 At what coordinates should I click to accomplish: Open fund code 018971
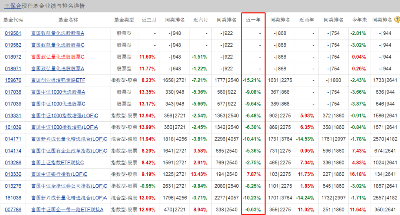click(x=13, y=69)
